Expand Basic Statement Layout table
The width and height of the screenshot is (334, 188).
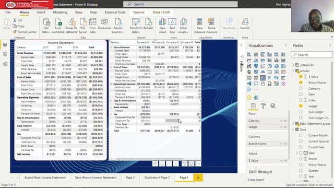(x=293, y=123)
